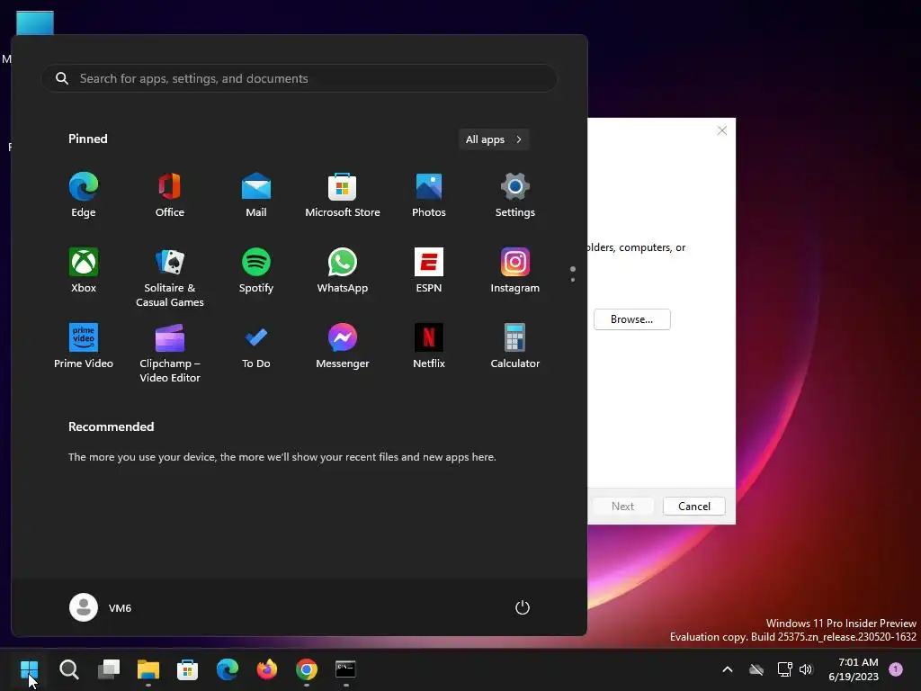921x691 pixels.
Task: Launch Office from pinned apps
Action: [170, 195]
